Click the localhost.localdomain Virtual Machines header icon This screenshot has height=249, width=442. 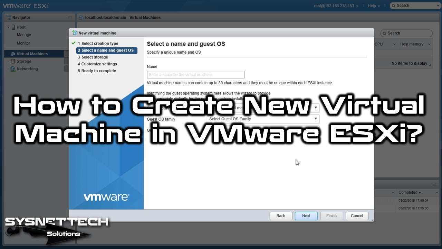tap(81, 17)
